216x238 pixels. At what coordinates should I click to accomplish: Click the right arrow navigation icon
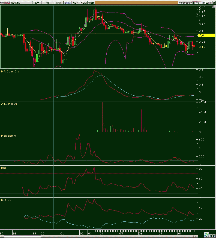(x=214, y=236)
